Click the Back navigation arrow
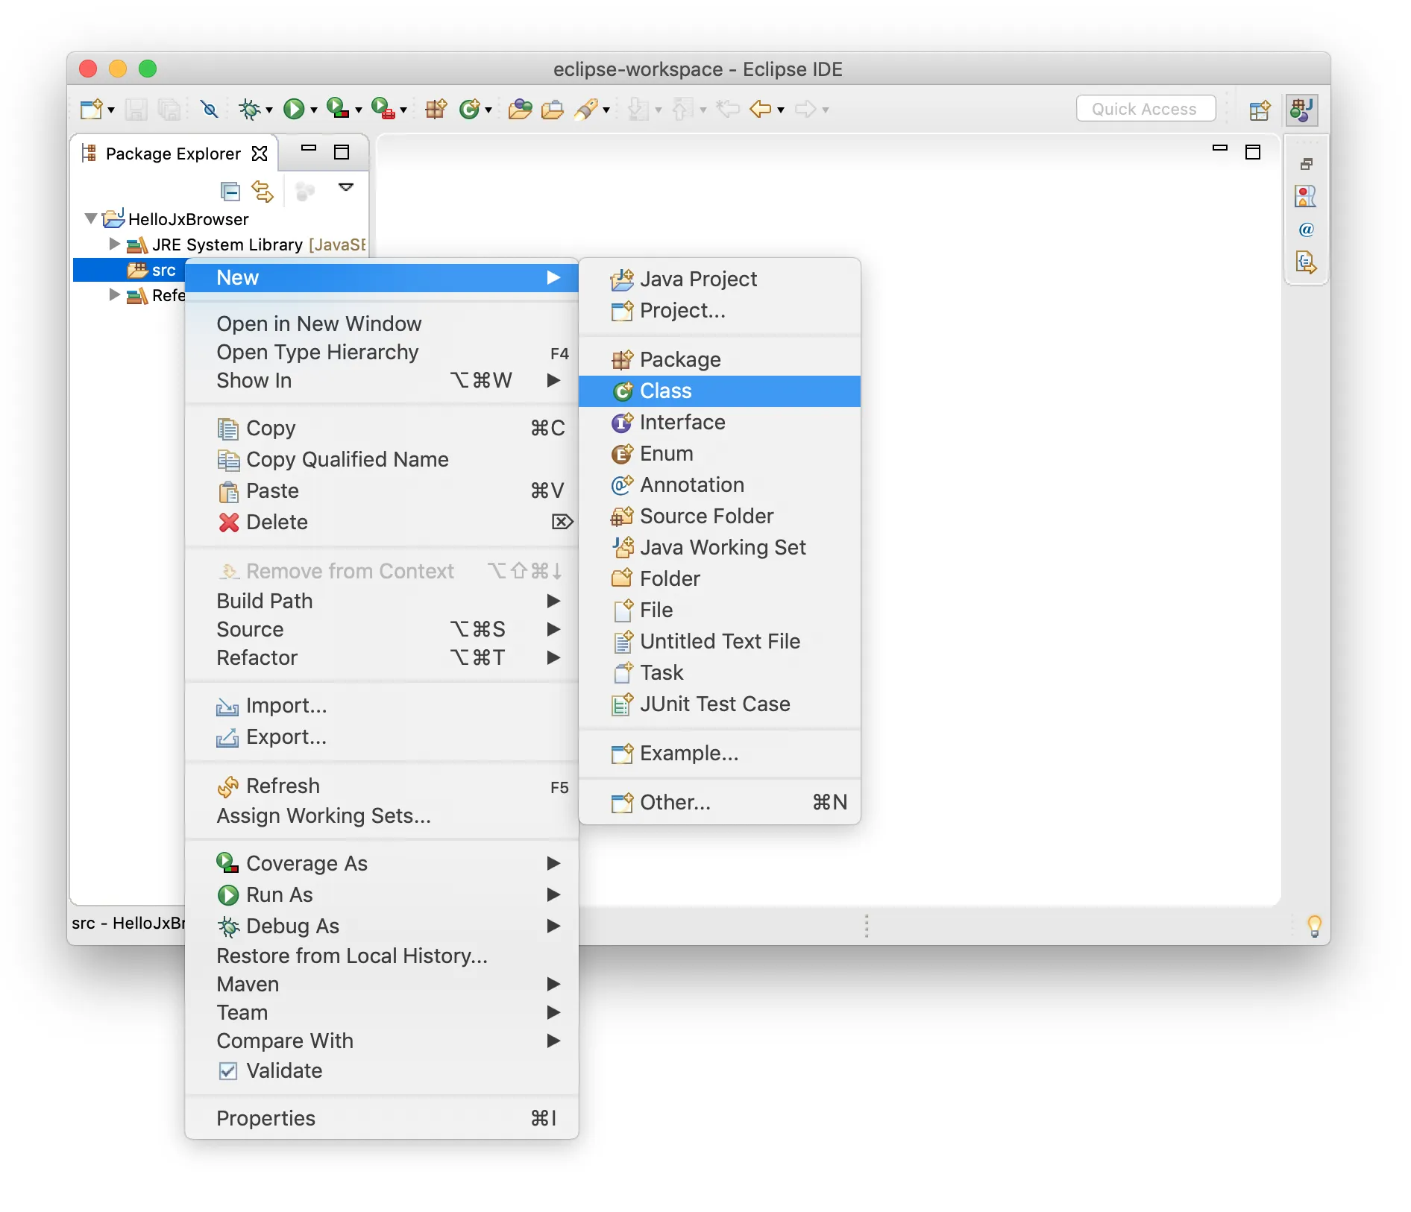The height and width of the screenshot is (1212, 1411). pyautogui.click(x=760, y=110)
